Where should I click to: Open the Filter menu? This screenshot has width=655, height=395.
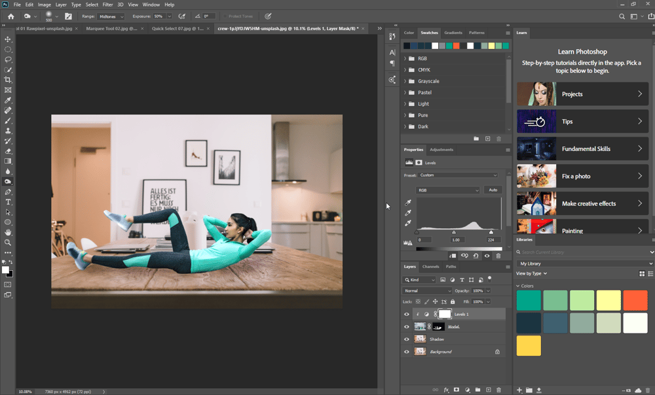coord(107,5)
